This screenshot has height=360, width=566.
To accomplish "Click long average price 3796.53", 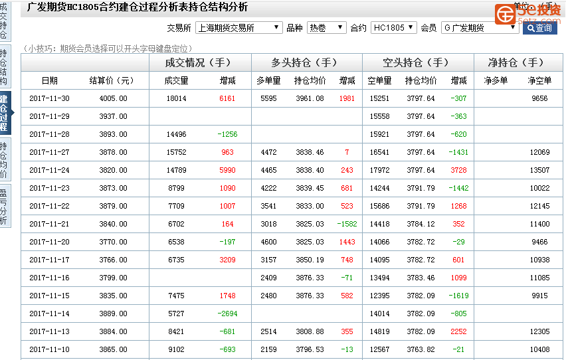I will (x=310, y=349).
